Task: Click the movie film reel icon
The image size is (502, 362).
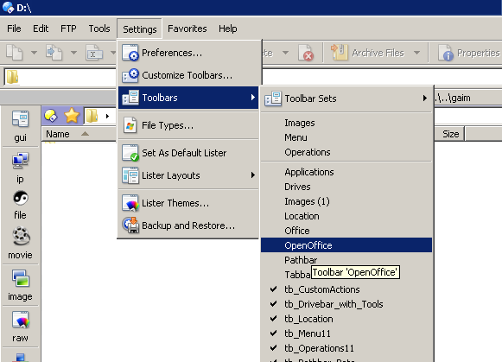Action: [x=21, y=237]
